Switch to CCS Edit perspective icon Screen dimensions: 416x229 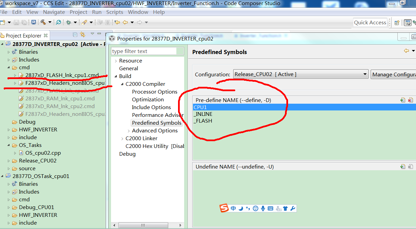(408, 23)
